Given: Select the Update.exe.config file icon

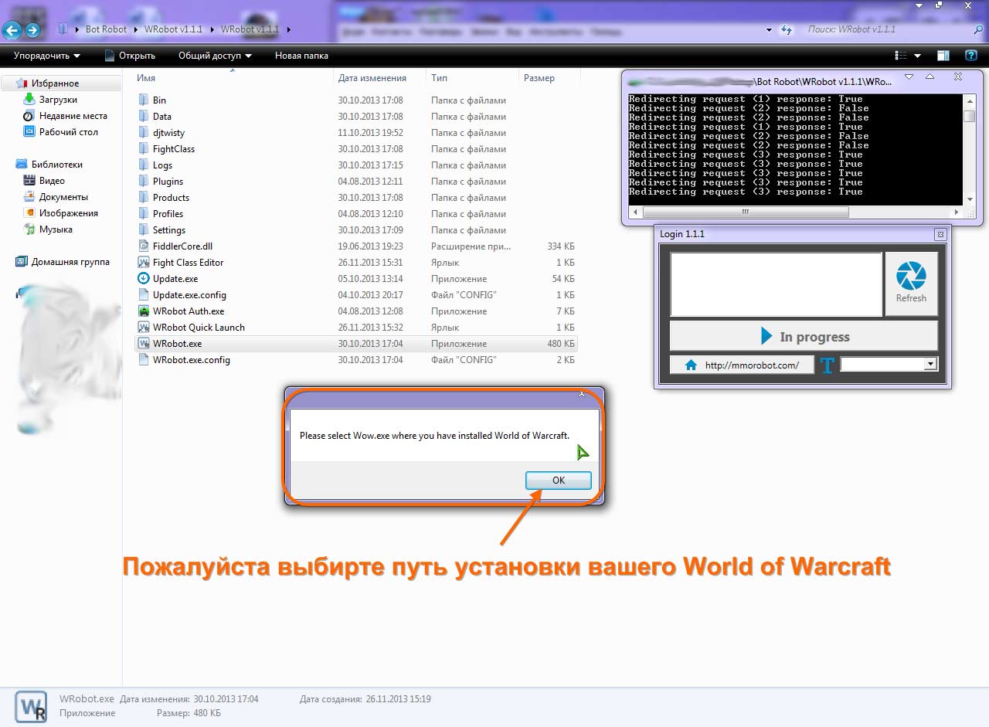Looking at the screenshot, I should [144, 294].
